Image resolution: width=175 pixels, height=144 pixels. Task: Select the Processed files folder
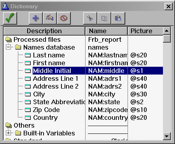click(37, 39)
